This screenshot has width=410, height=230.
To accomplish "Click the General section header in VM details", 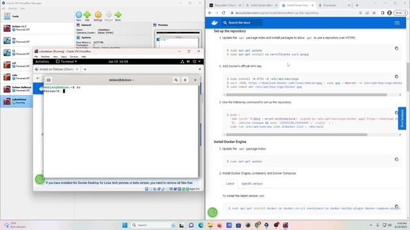I will tap(86, 25).
